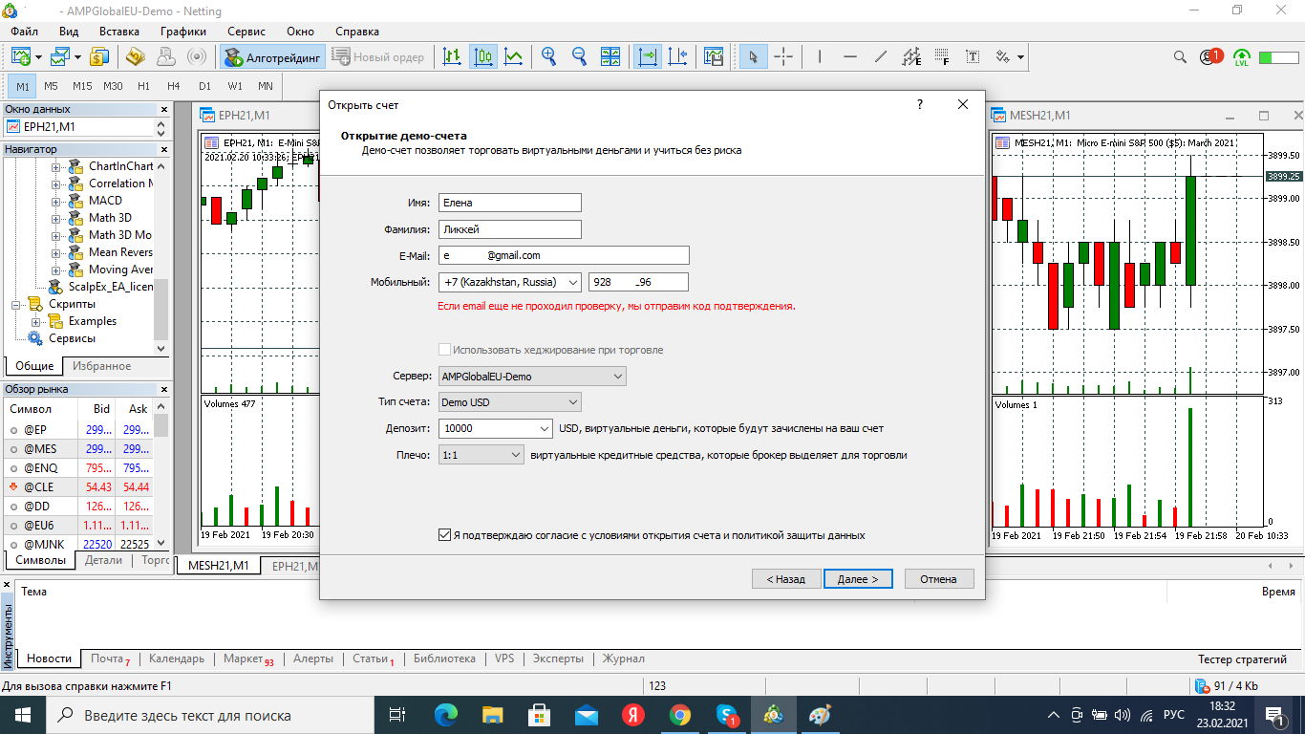Open Skype from the Windows taskbar
This screenshot has width=1305, height=734.
pyautogui.click(x=727, y=715)
